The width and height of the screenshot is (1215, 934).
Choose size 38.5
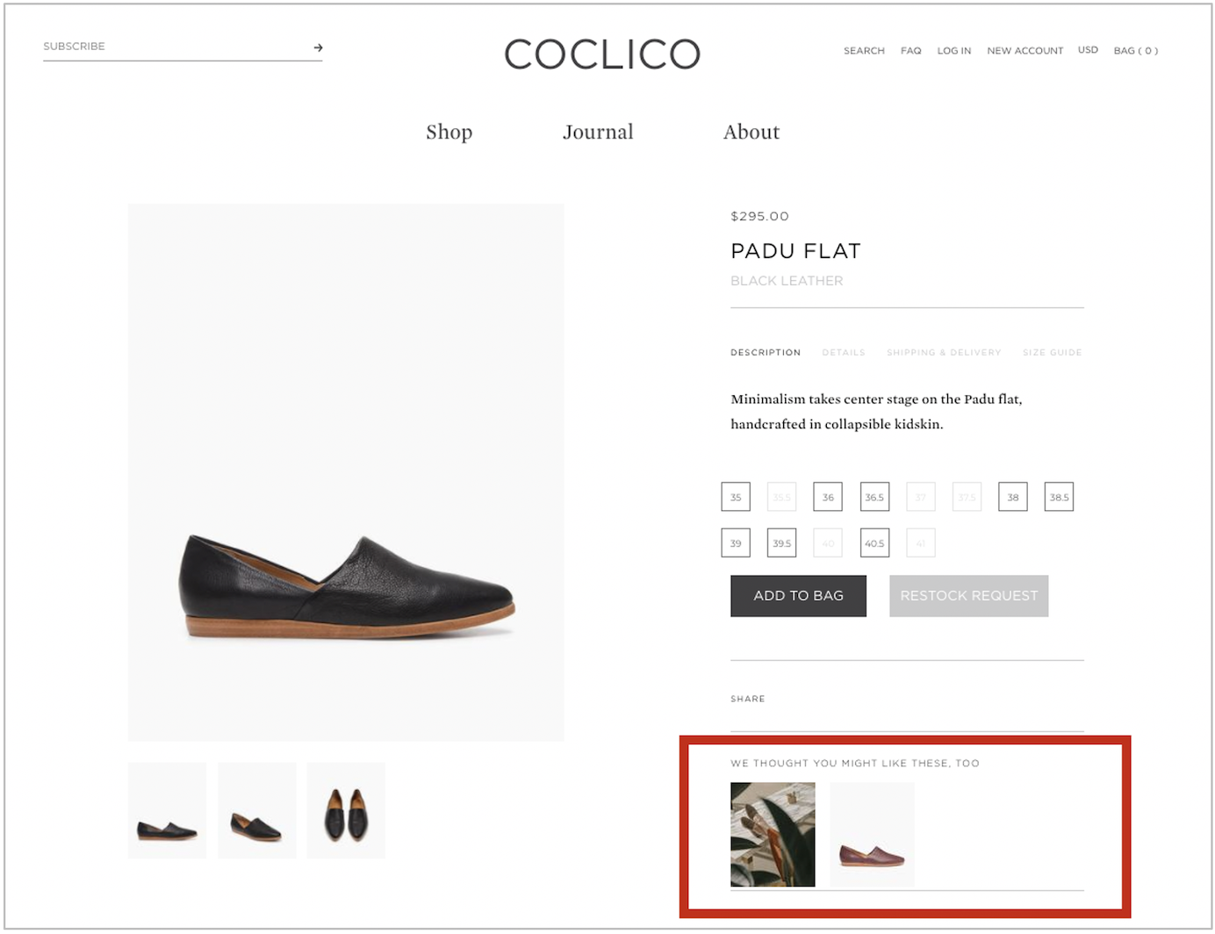tap(1059, 497)
